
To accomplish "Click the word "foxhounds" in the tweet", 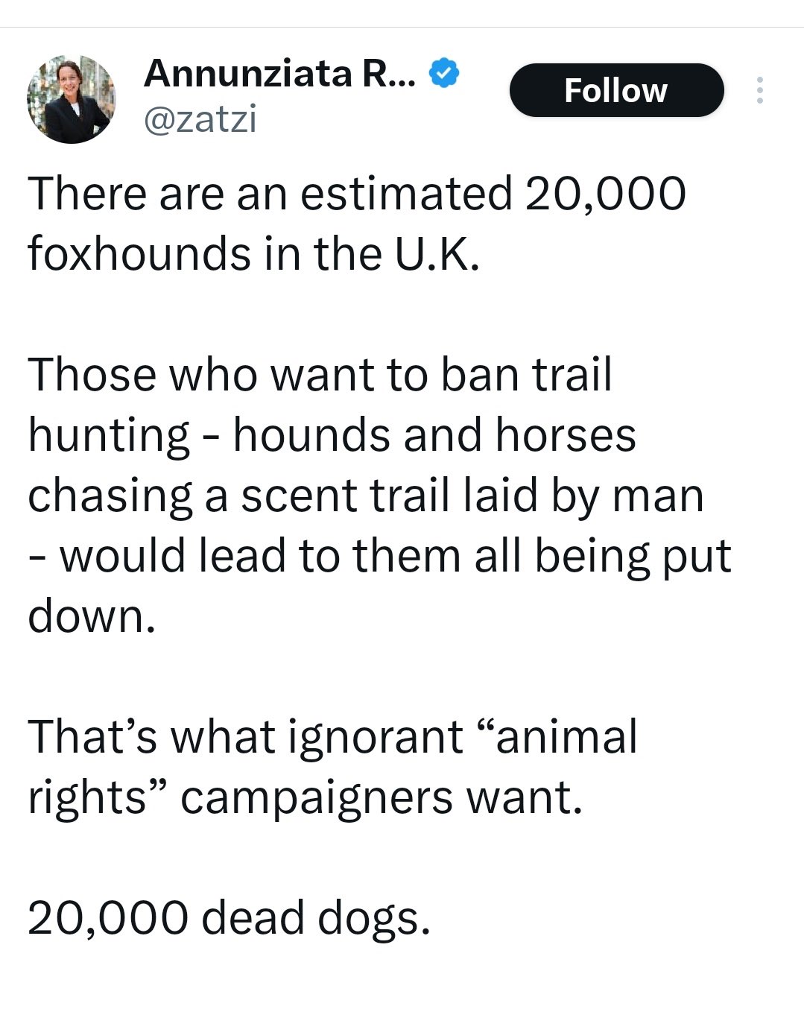I will 139,254.
